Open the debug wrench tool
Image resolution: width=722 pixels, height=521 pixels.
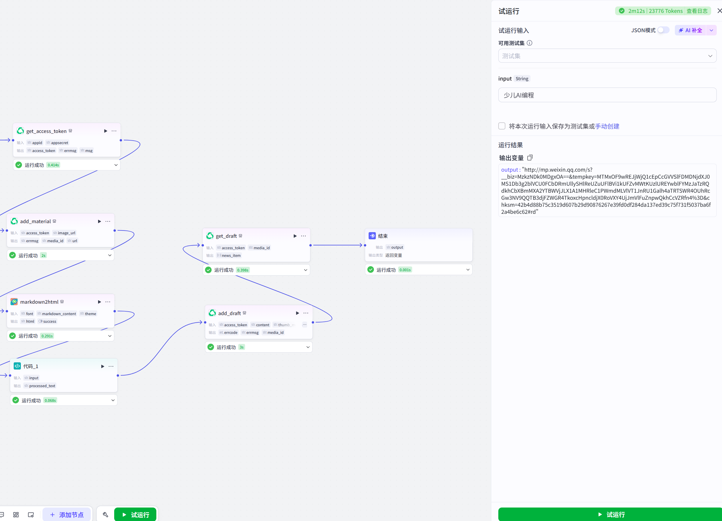(105, 515)
